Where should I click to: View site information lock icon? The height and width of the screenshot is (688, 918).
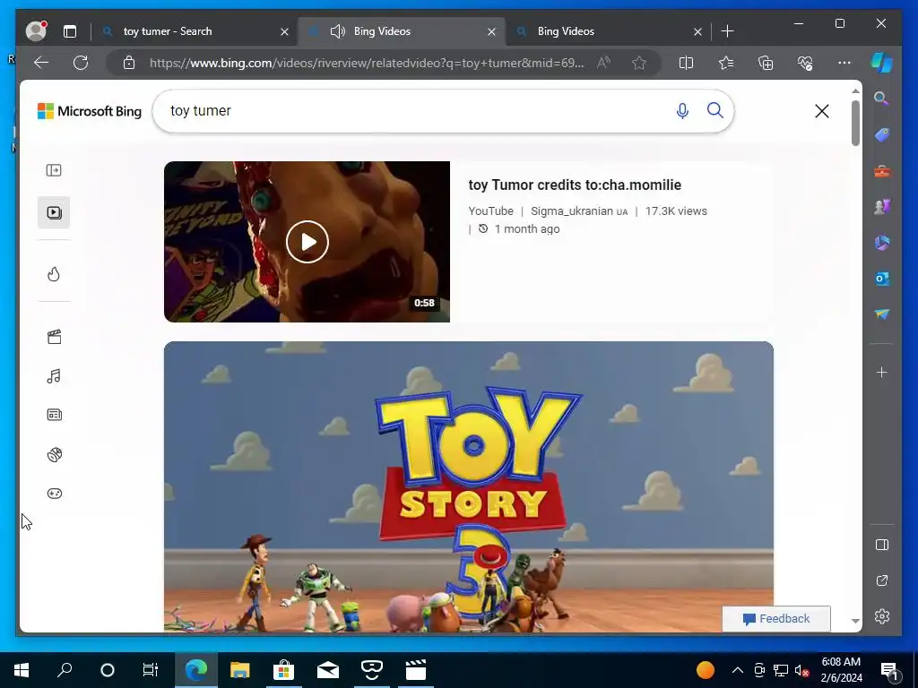click(x=129, y=63)
